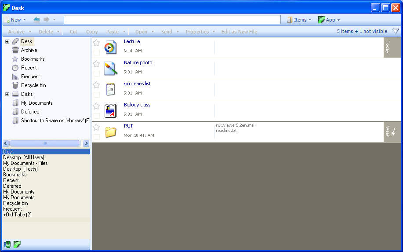Click the Shortcut to Share folder icon

pos(15,121)
